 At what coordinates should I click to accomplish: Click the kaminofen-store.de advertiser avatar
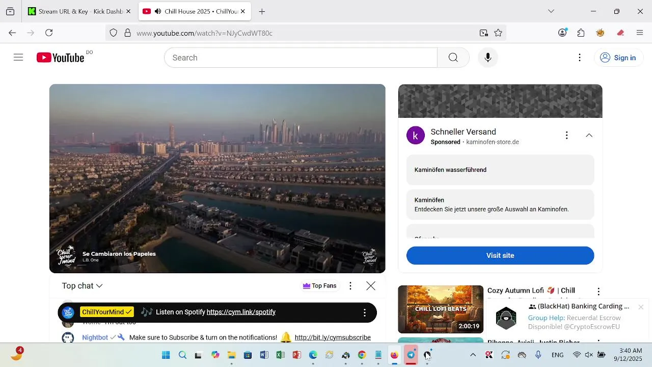click(x=416, y=136)
